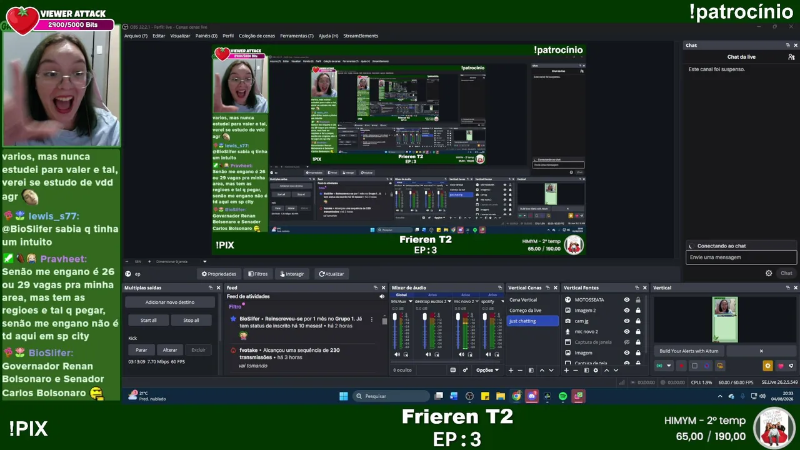This screenshot has height=450, width=800.
Task: Add a new vertical scene
Action: pos(511,370)
